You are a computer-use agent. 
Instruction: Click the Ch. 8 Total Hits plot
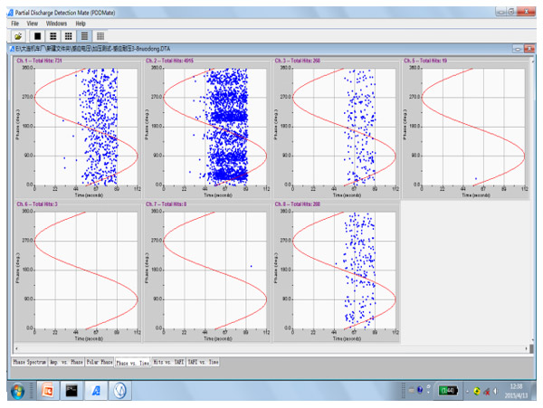click(344, 270)
